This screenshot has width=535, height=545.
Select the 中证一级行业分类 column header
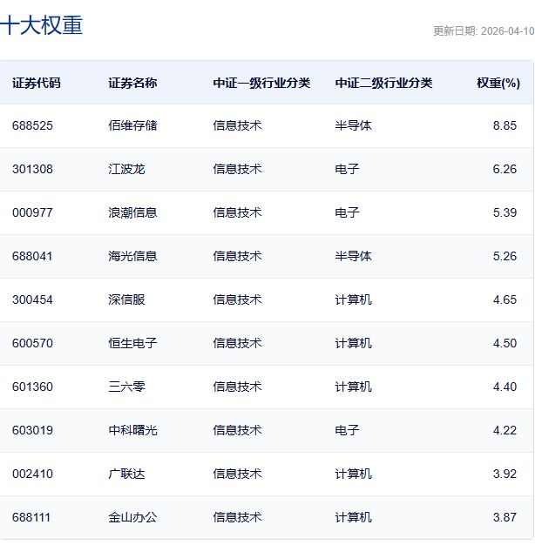tap(261, 83)
